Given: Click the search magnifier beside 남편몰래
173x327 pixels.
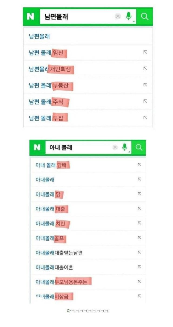Looking at the screenshot, I should pyautogui.click(x=145, y=17).
